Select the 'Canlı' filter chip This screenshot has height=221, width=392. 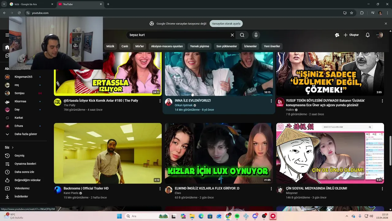point(125,46)
